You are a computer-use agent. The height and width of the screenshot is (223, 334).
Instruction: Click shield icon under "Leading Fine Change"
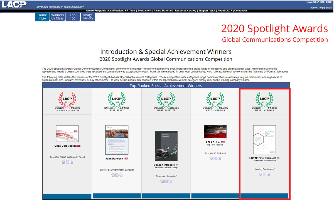tap(268, 174)
